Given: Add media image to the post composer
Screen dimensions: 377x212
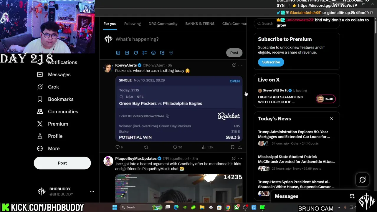Looking at the screenshot, I should 118,53.
